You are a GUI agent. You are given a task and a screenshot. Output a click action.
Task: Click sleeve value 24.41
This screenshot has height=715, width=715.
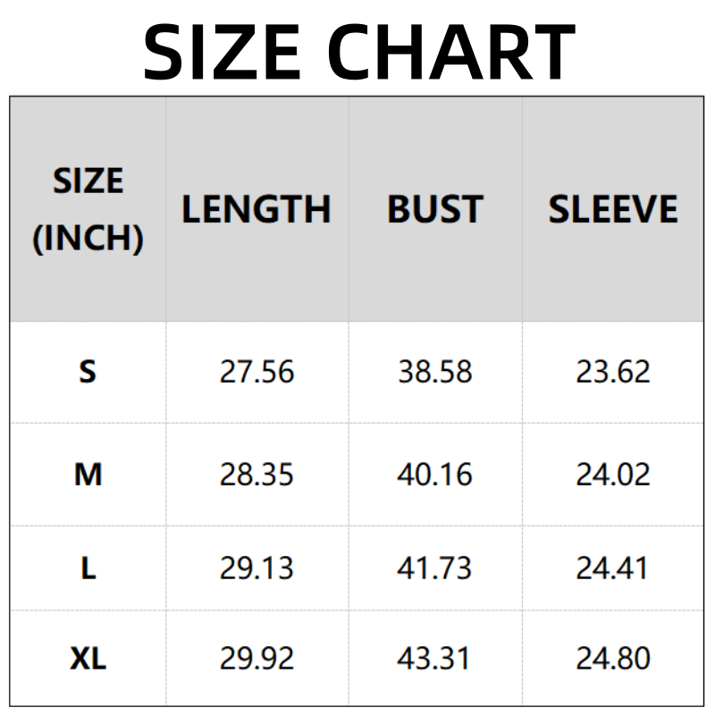coord(613,568)
